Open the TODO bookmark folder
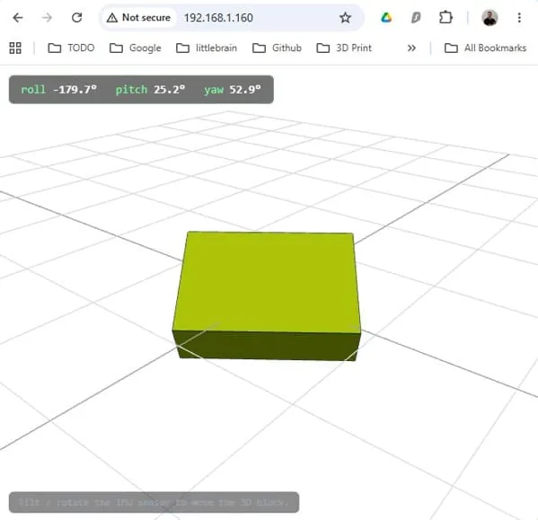 click(71, 48)
